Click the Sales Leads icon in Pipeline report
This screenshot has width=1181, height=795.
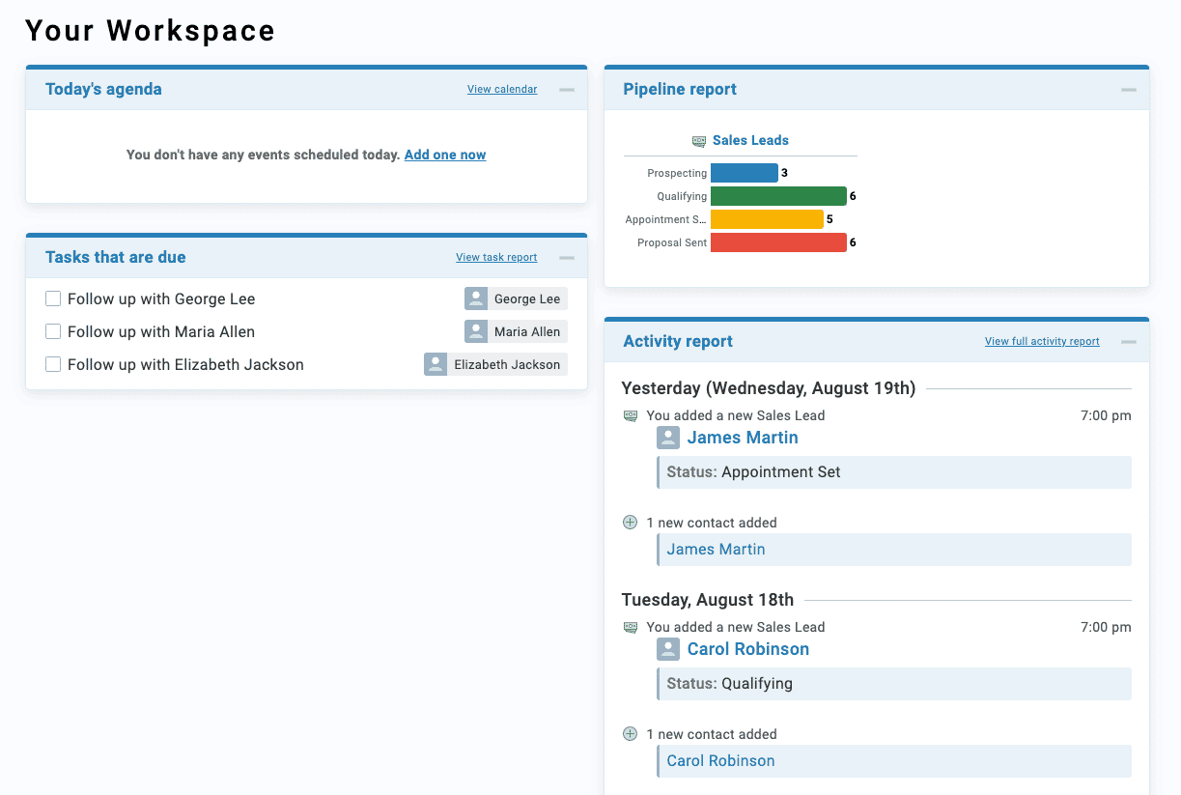point(699,141)
